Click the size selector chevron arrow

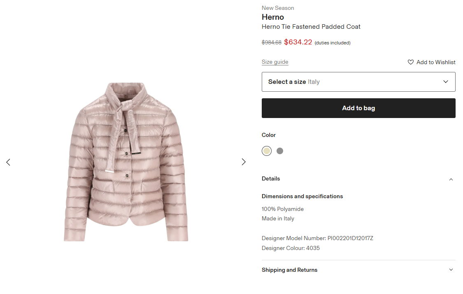pos(446,82)
